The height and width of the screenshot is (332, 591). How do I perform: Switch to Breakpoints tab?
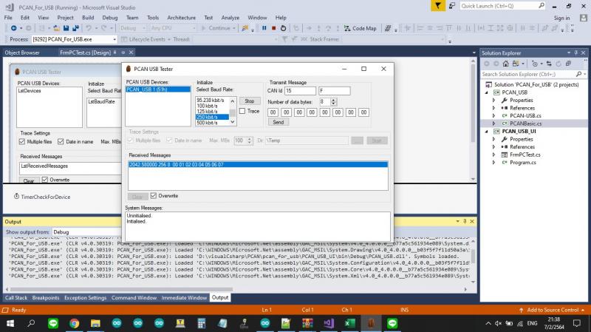pos(46,298)
